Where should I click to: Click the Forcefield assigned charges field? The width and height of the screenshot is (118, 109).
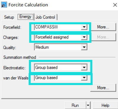pyautogui.click(x=58, y=37)
